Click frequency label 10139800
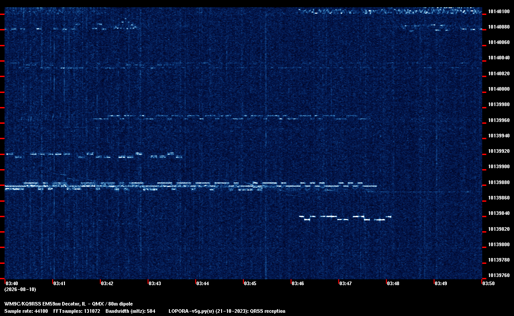The image size is (514, 316). [499, 244]
